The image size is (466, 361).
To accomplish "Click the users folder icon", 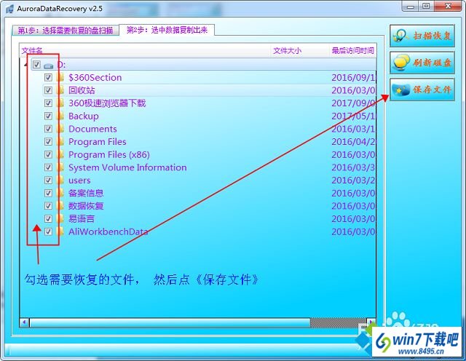I will 60,180.
